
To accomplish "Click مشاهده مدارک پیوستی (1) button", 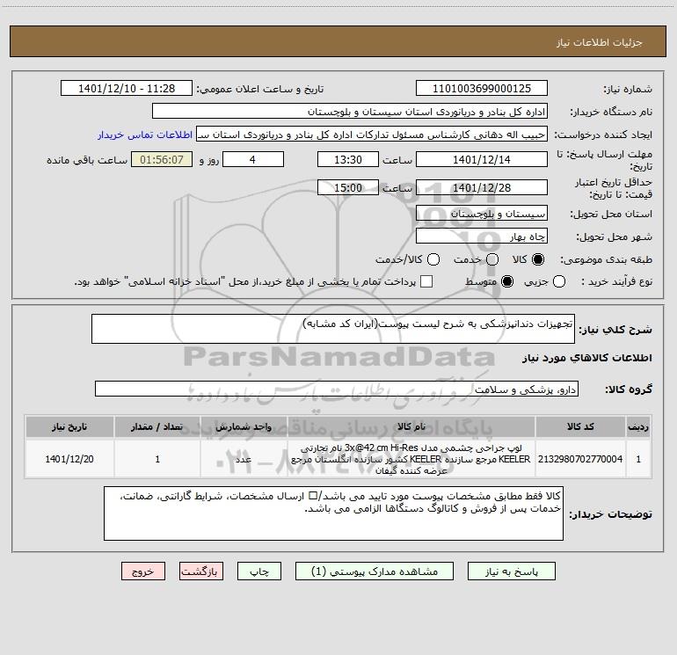I will coord(375,571).
